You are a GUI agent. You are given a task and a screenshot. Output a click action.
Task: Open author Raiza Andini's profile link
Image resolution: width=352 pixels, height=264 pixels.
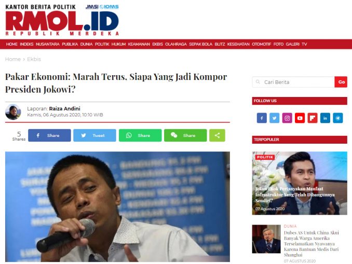(65, 108)
